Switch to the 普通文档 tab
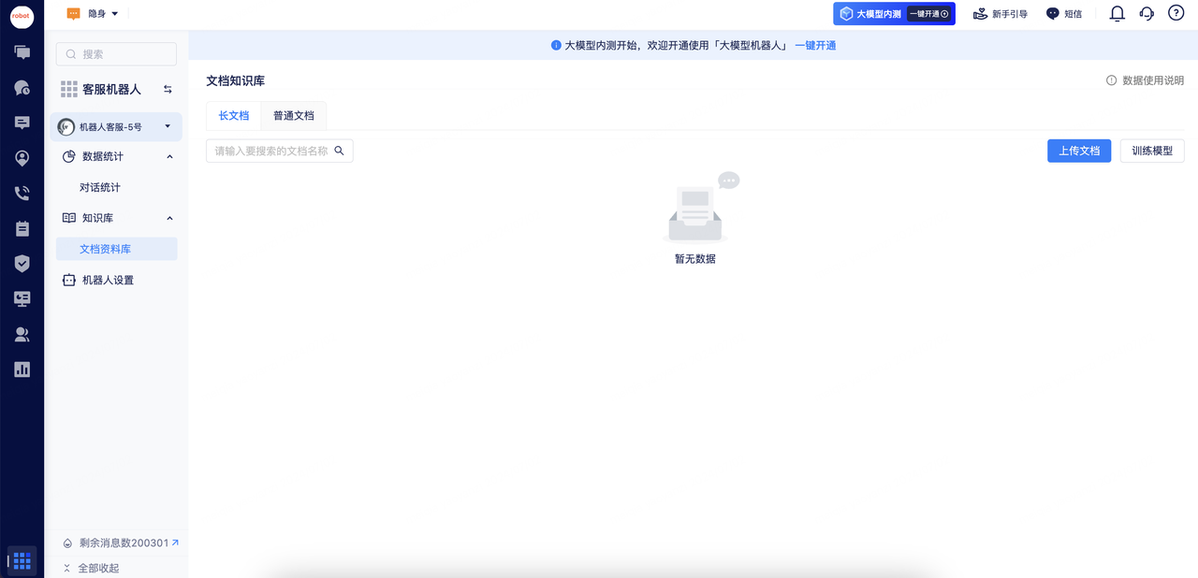The height and width of the screenshot is (578, 1198). 294,116
